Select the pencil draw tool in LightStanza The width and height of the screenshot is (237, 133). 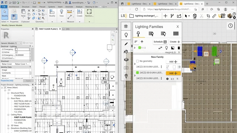126,44
